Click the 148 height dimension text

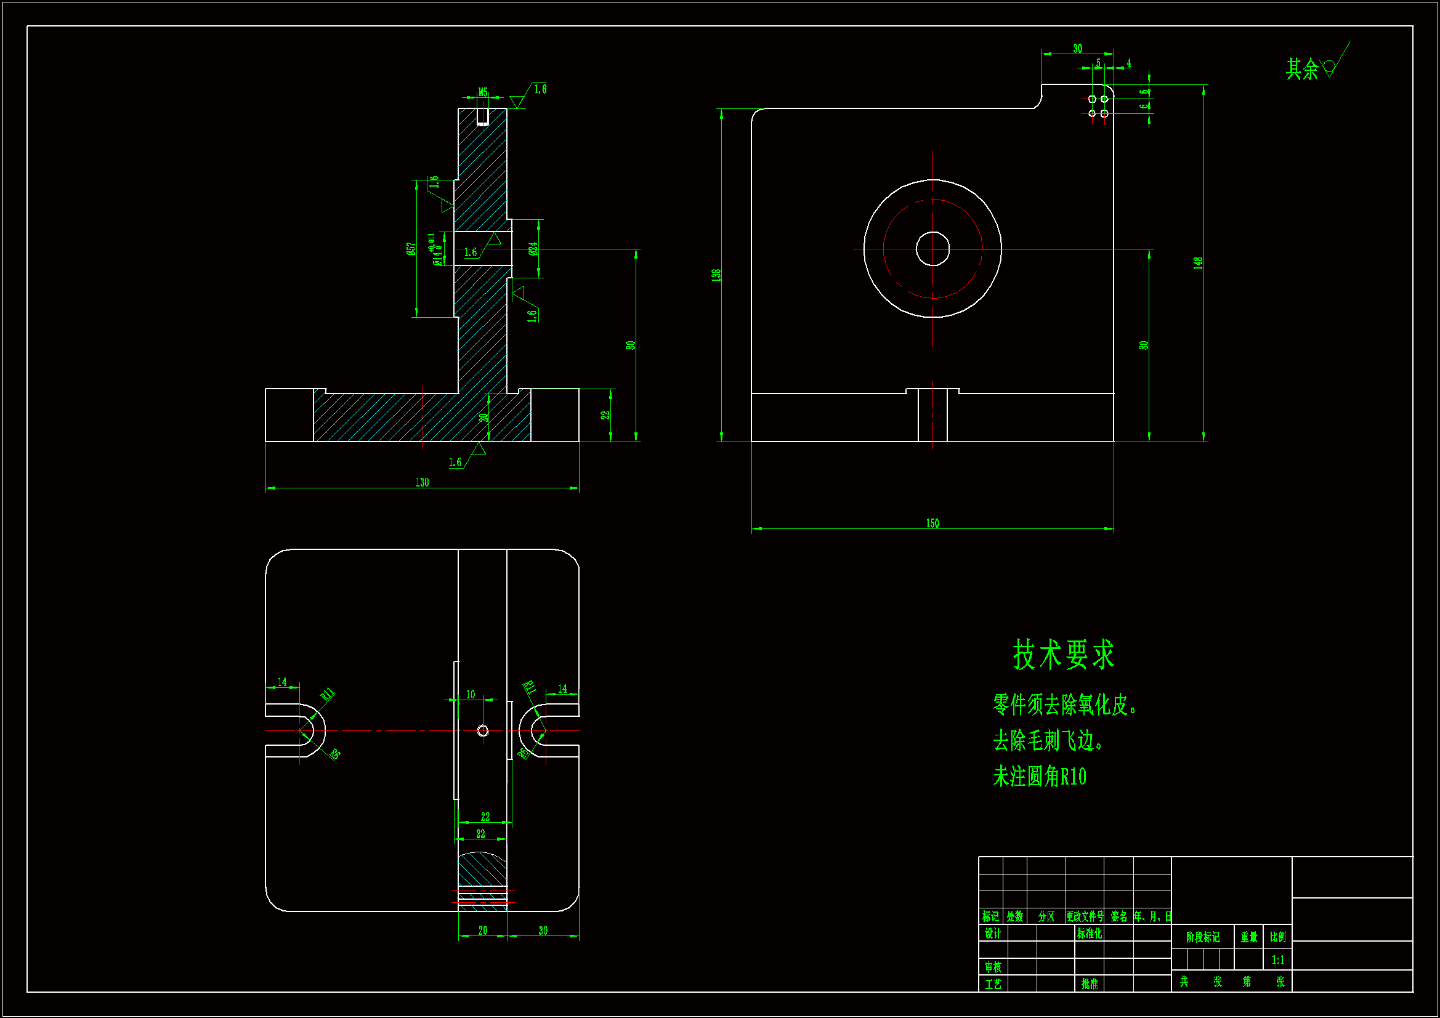(1198, 263)
